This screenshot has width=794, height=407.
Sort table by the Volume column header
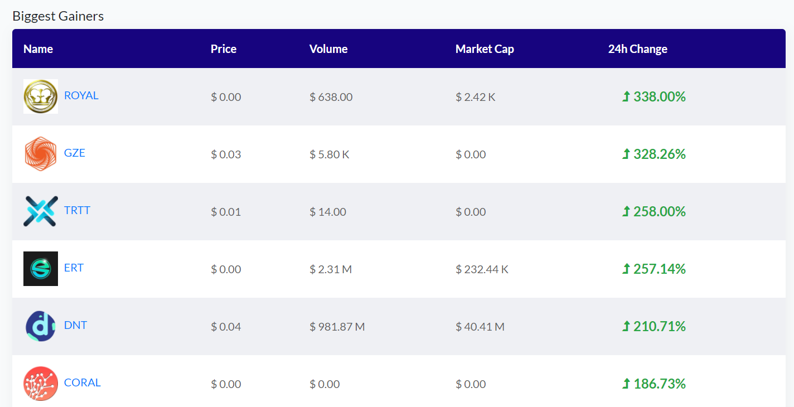(x=328, y=49)
